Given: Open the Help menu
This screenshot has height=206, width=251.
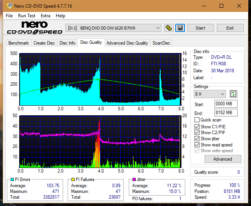Looking at the screenshot, I should pyautogui.click(x=60, y=16).
